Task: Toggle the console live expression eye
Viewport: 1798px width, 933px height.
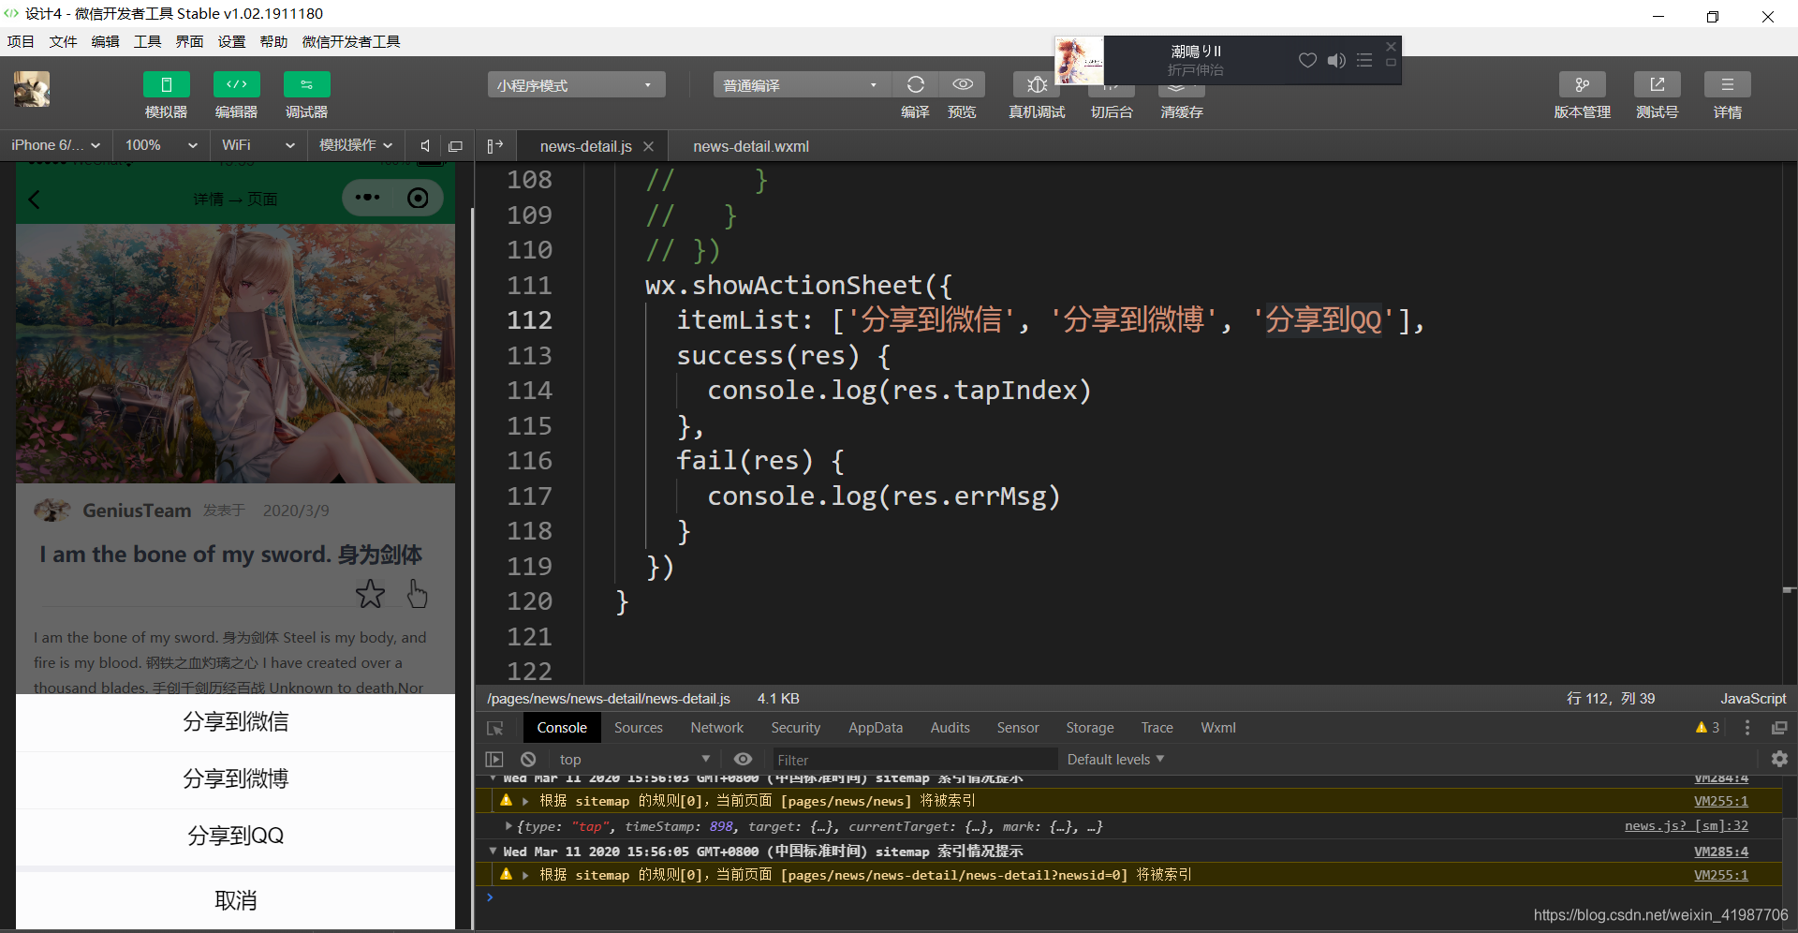Action: pos(744,760)
